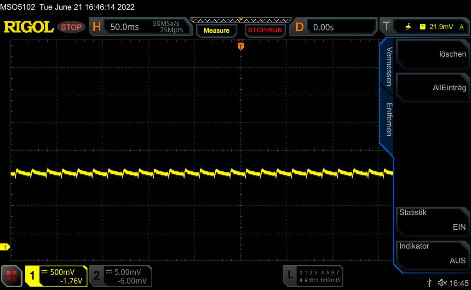Click the waveform memory overview bar
This screenshot has height=290, width=471.
[241, 20]
